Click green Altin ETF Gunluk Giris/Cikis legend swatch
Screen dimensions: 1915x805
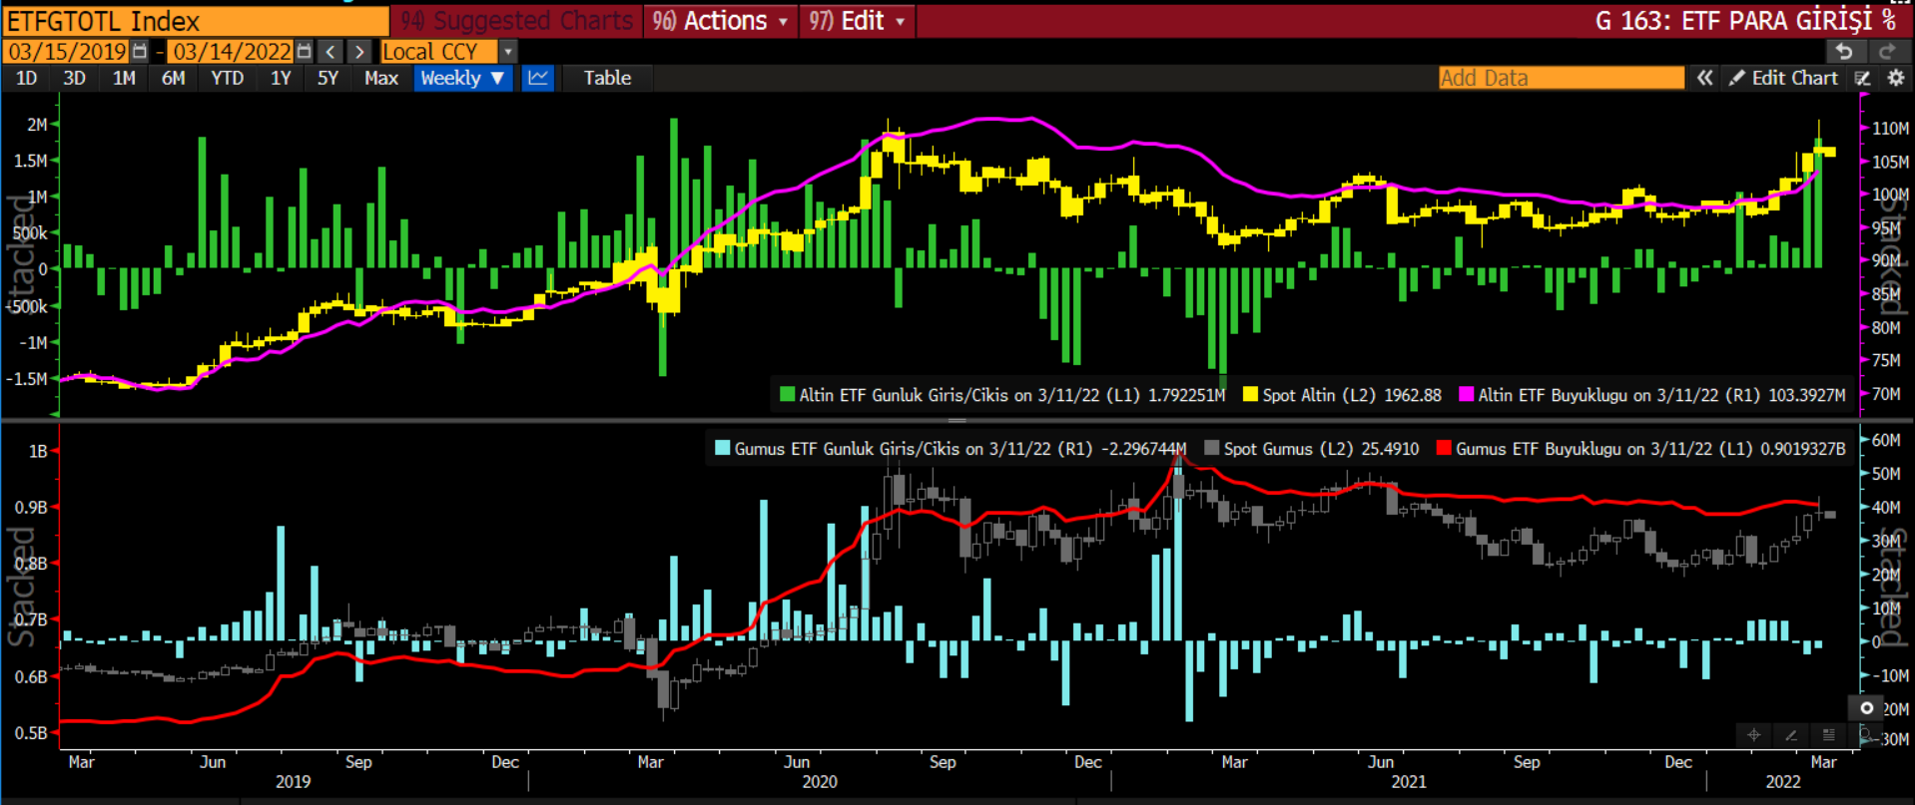click(x=787, y=394)
